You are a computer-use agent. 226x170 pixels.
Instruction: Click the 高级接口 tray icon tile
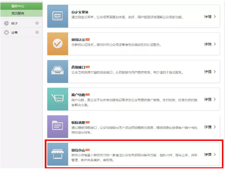click(58, 71)
